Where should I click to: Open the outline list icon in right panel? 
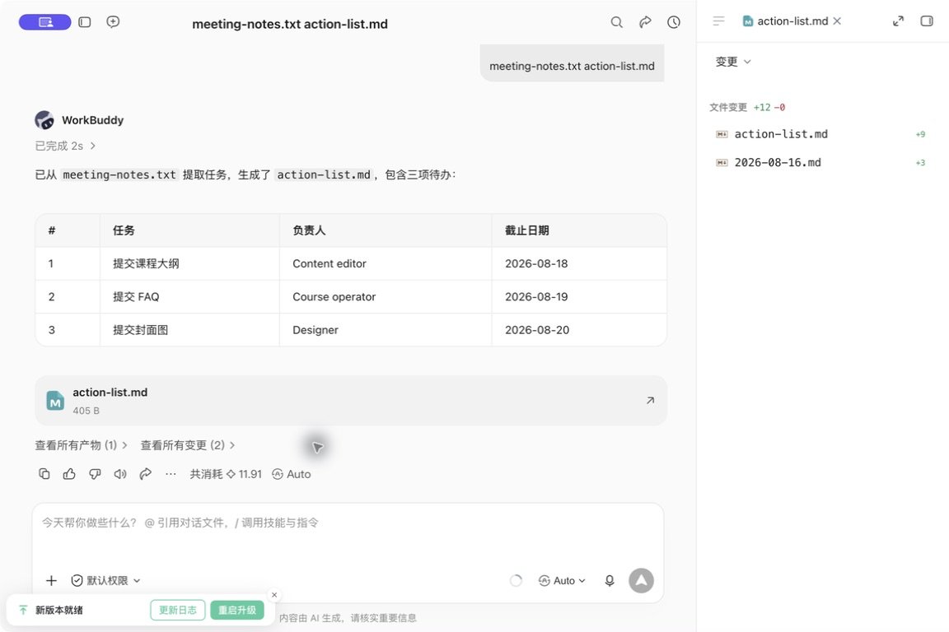click(x=718, y=21)
